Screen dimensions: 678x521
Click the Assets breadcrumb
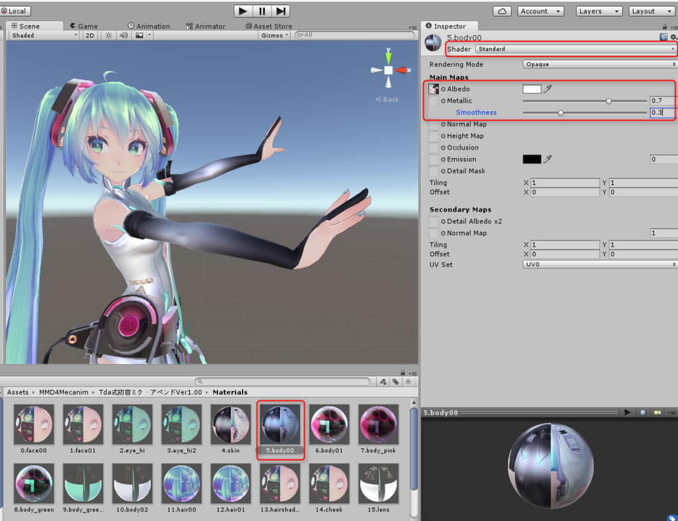coord(18,392)
